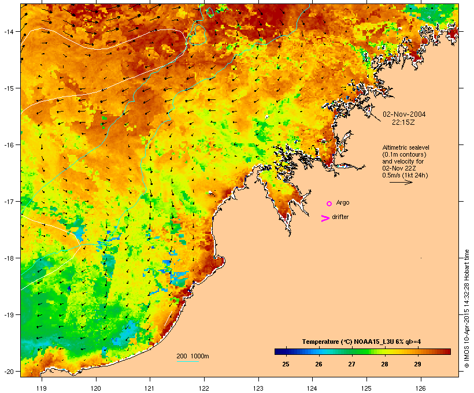The image size is (474, 393).
Task: Click the colorbar value 27
Action: click(351, 364)
